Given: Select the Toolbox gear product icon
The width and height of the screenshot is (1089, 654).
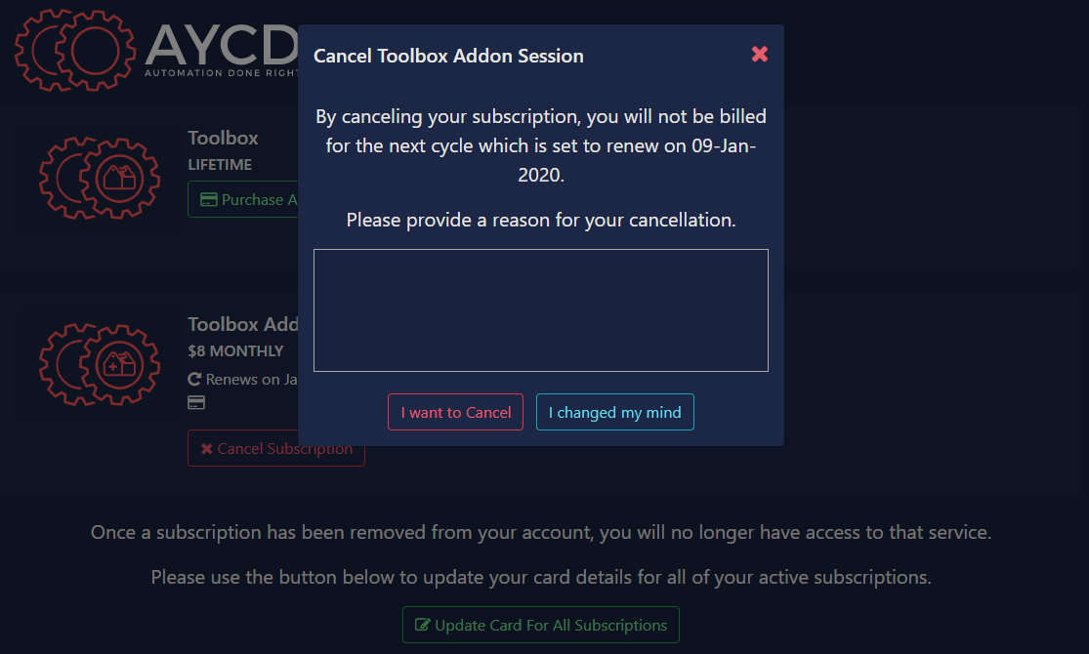Looking at the screenshot, I should click(99, 178).
